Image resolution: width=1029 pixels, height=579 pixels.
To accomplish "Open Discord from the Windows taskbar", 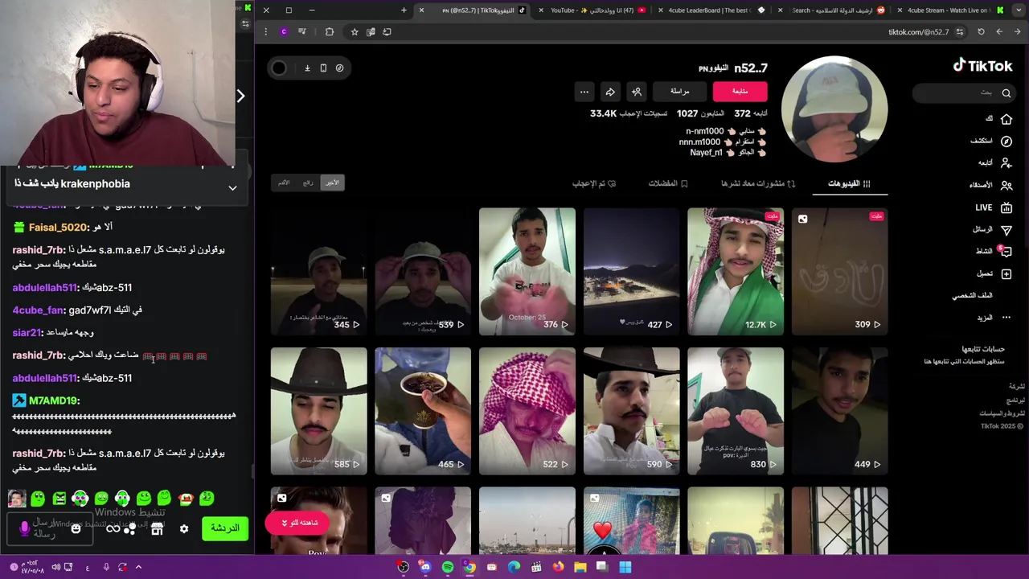I will coord(425,567).
